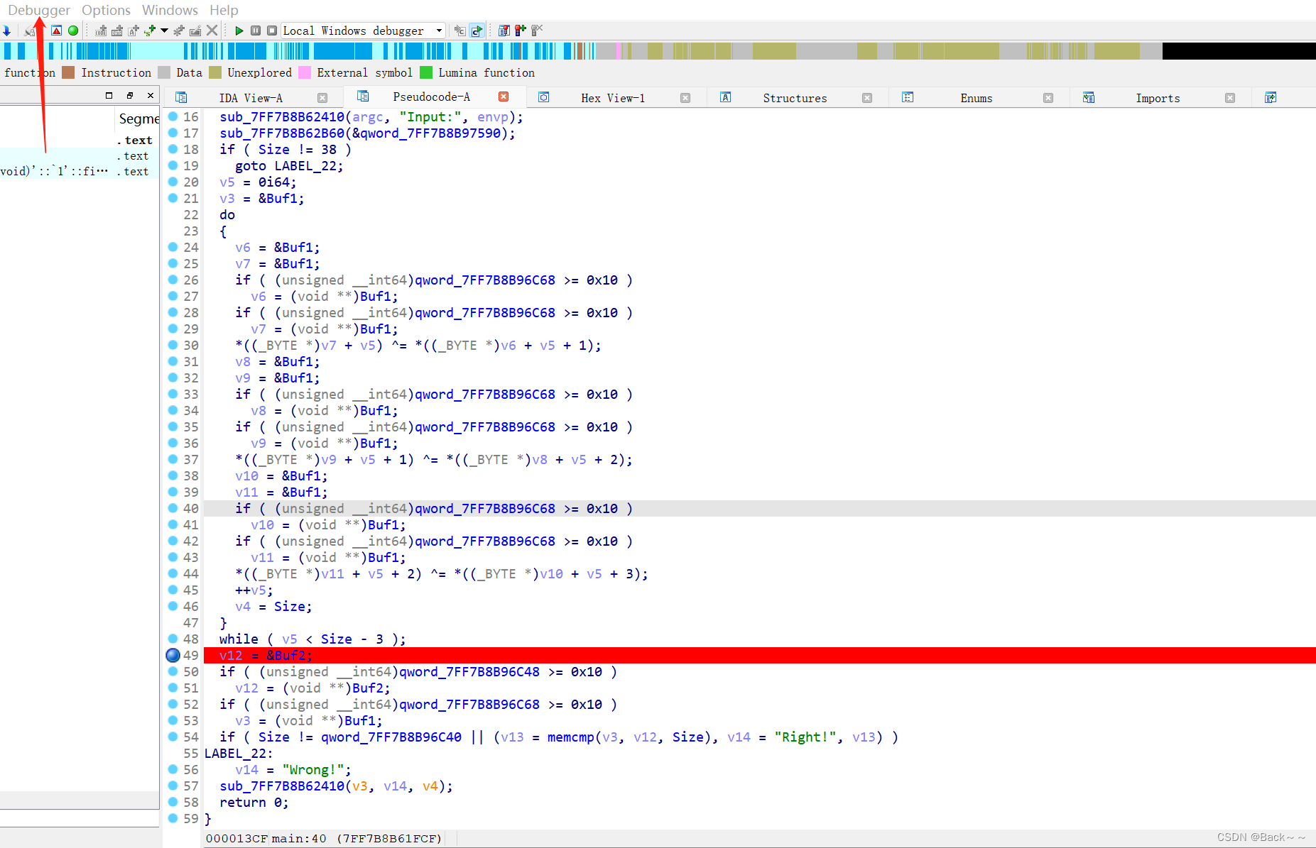This screenshot has height=848, width=1316.
Task: Terminate process with stop button
Action: pyautogui.click(x=272, y=31)
